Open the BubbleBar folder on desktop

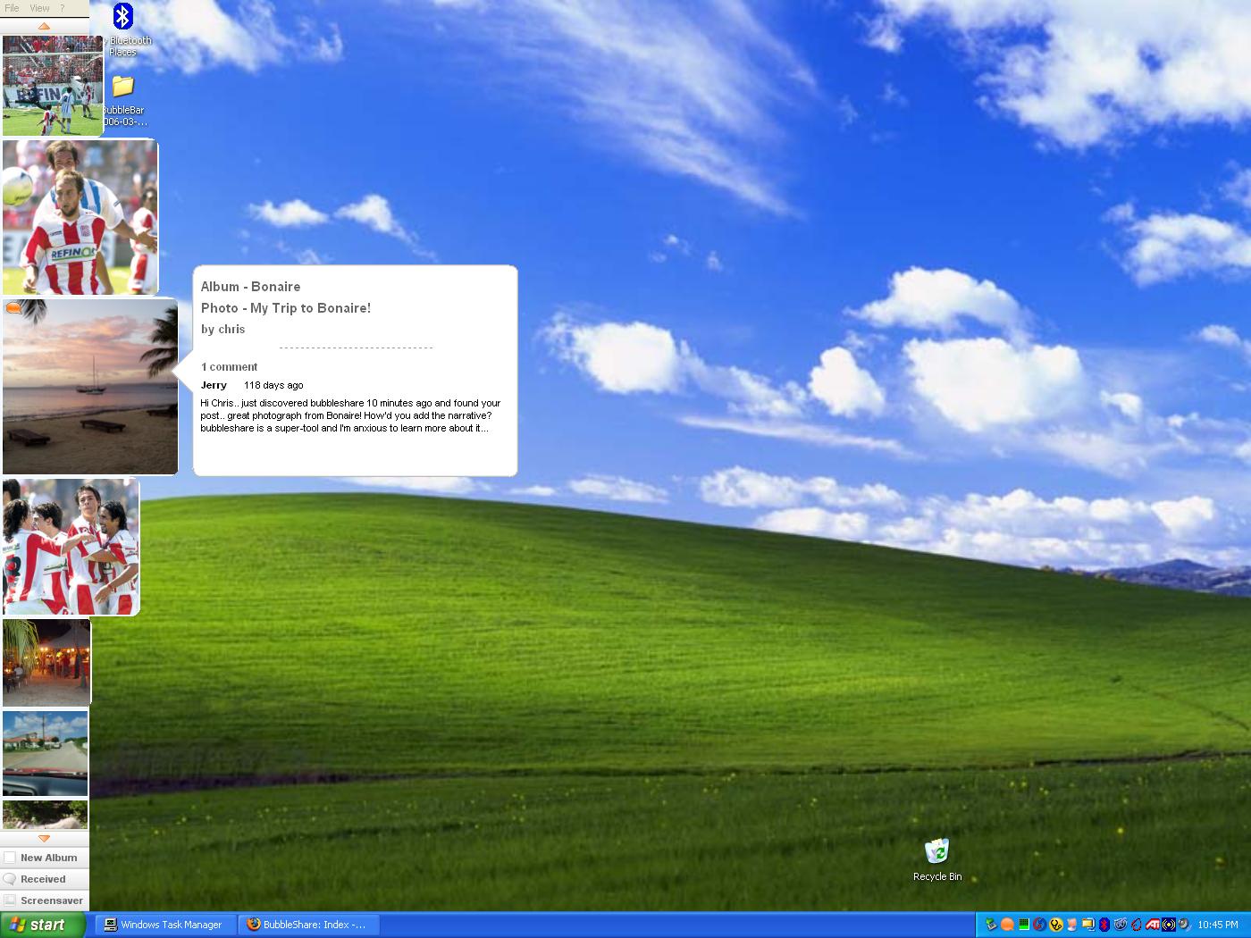(123, 88)
